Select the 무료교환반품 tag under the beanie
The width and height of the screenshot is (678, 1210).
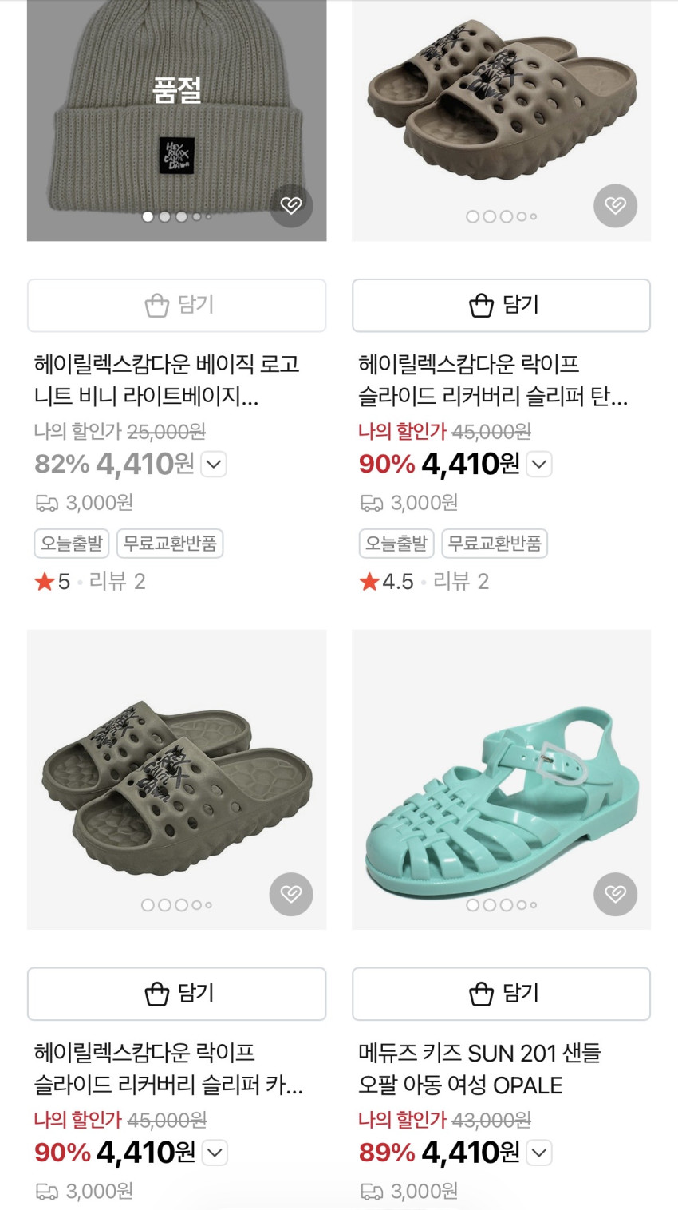170,544
